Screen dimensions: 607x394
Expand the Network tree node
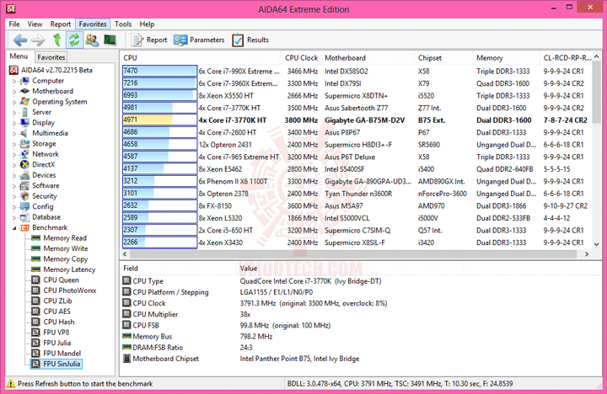point(14,155)
